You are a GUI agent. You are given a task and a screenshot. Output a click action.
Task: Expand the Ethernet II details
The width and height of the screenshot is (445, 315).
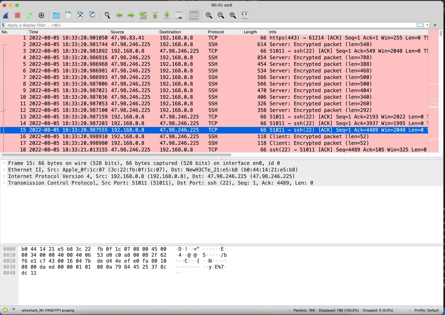point(4,170)
